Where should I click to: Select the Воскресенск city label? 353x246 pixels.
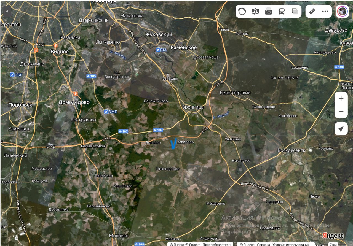tap(292, 150)
